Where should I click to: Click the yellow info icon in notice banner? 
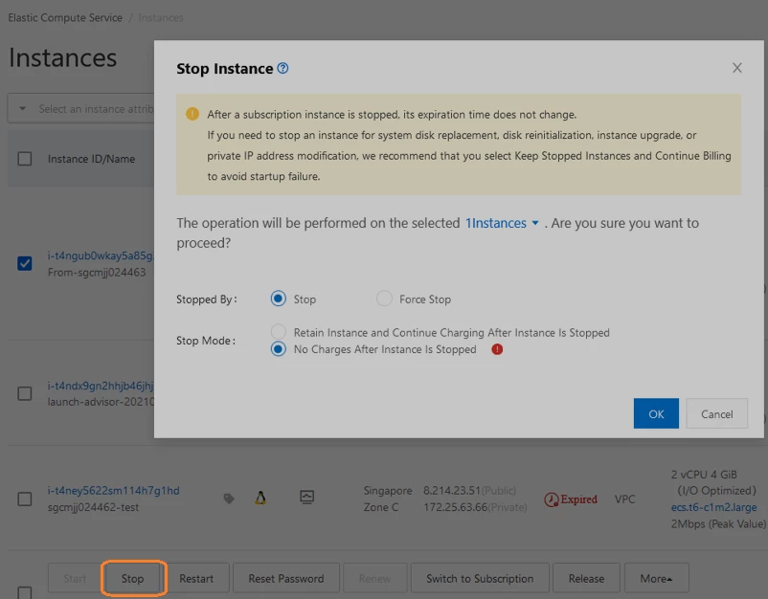point(192,114)
